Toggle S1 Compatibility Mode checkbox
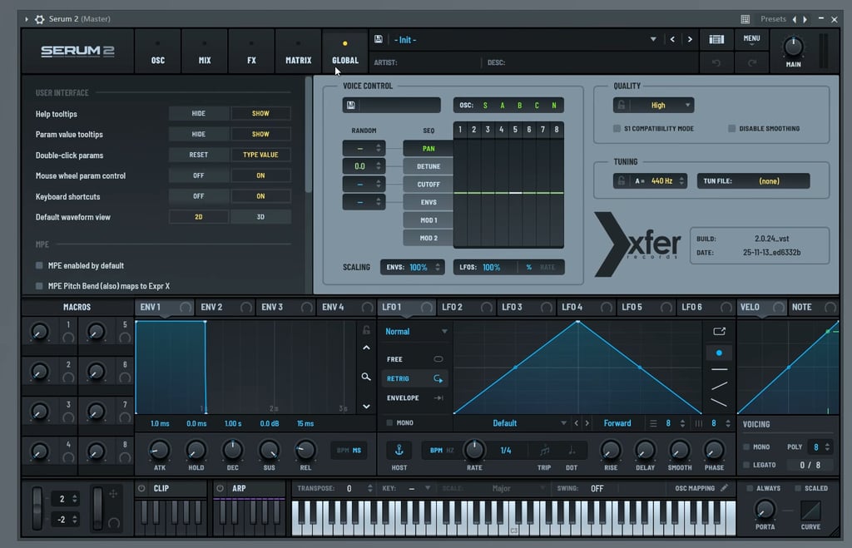 coord(617,128)
